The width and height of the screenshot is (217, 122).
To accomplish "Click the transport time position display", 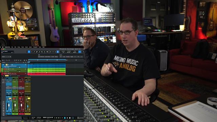I will [48, 118].
